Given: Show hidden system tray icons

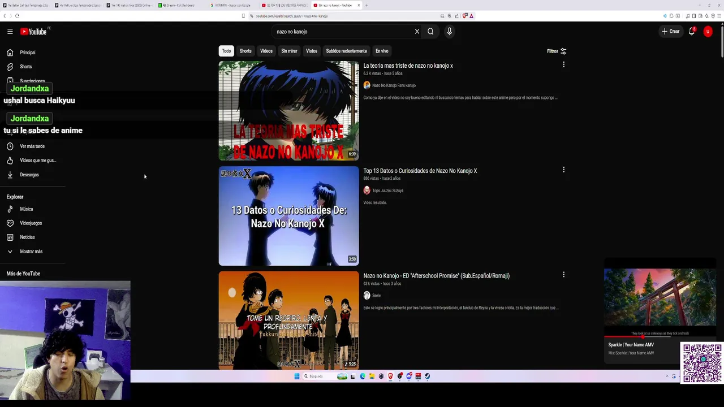Looking at the screenshot, I should 666,376.
